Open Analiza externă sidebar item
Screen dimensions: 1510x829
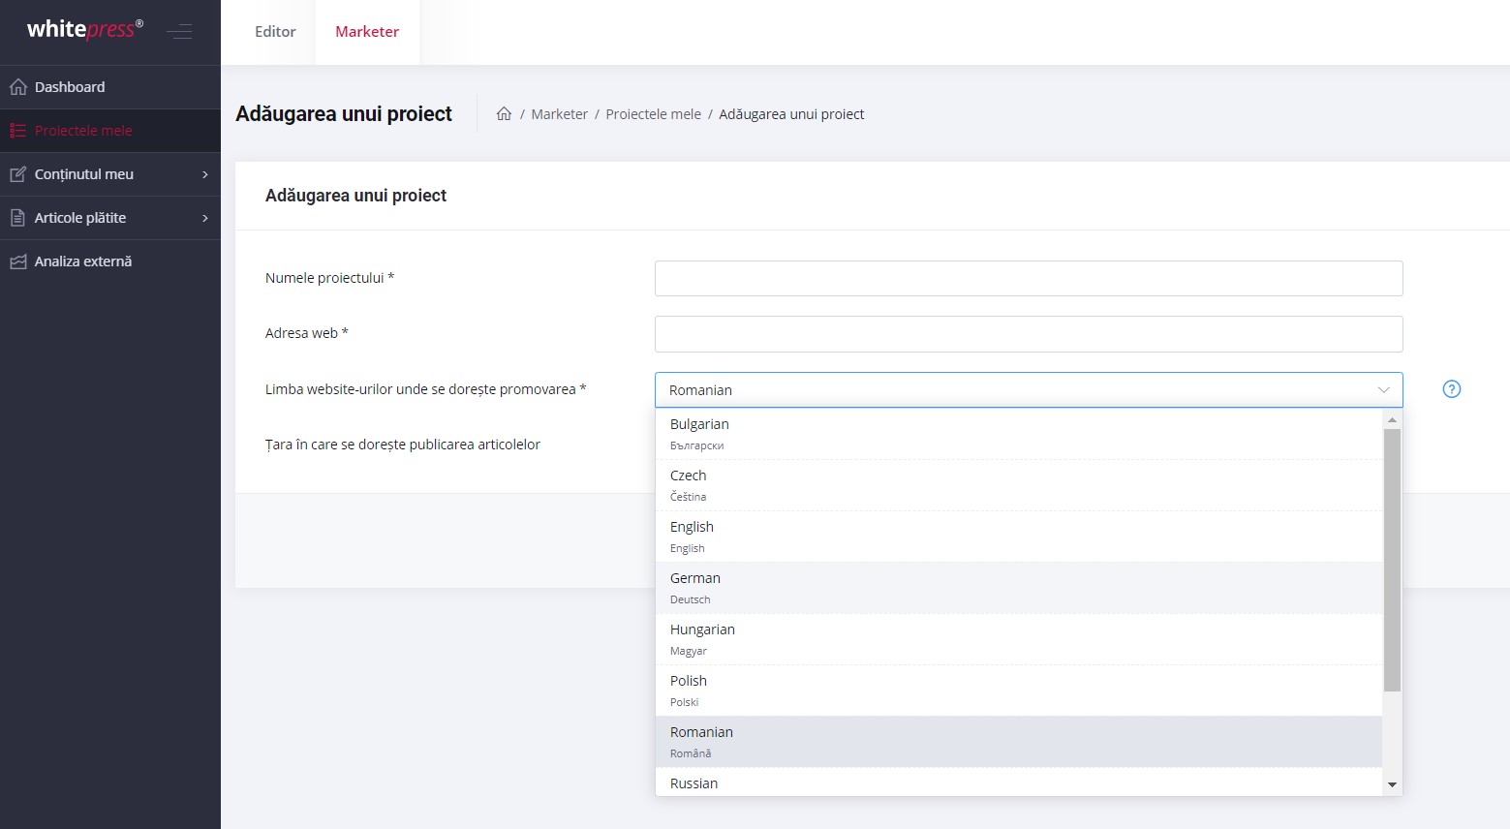click(x=110, y=261)
